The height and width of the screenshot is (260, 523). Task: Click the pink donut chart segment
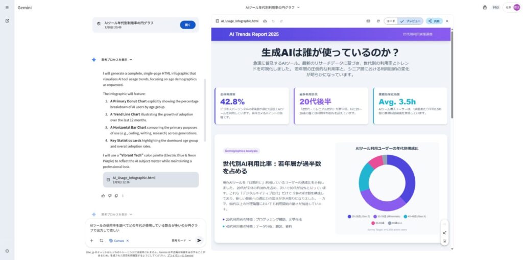pos(376,161)
